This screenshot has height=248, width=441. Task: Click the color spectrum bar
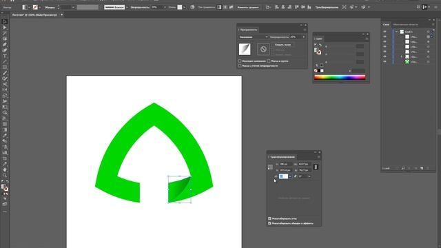tap(340, 77)
